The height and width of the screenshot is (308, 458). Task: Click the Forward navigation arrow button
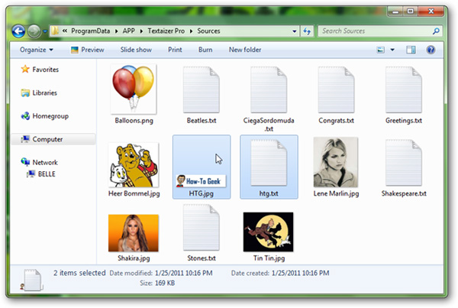tap(34, 31)
